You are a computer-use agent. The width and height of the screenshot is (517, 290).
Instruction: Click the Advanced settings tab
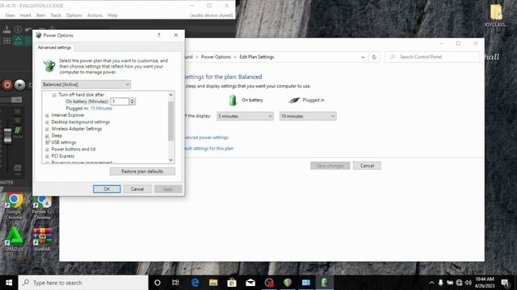54,48
